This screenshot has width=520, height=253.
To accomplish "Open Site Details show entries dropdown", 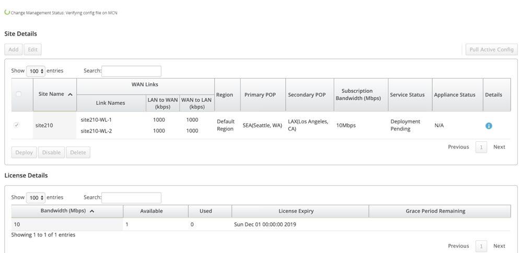I will [36, 71].
